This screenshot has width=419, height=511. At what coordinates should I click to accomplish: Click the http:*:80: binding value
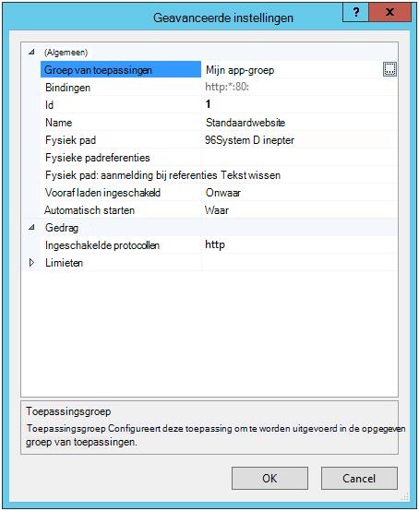click(x=227, y=87)
